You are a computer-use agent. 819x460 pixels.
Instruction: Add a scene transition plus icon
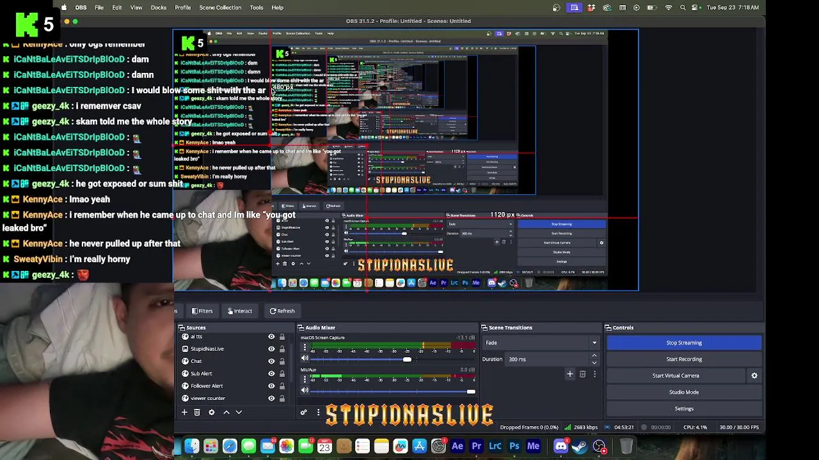click(570, 374)
